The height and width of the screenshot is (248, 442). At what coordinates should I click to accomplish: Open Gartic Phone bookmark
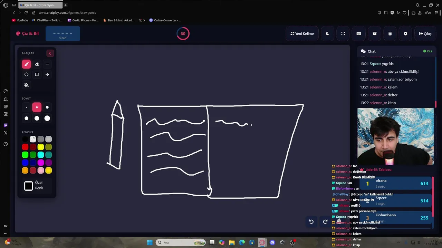click(83, 20)
